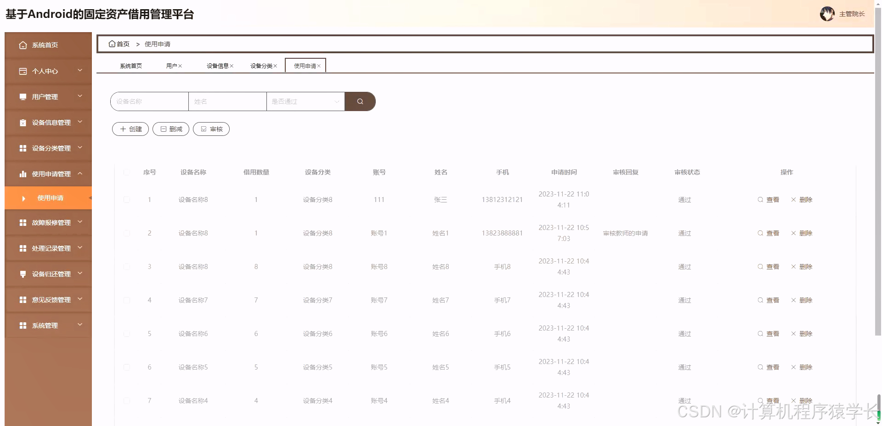This screenshot has width=882, height=426.
Task: Open 个人中心 via its sidebar icon
Action: [23, 71]
